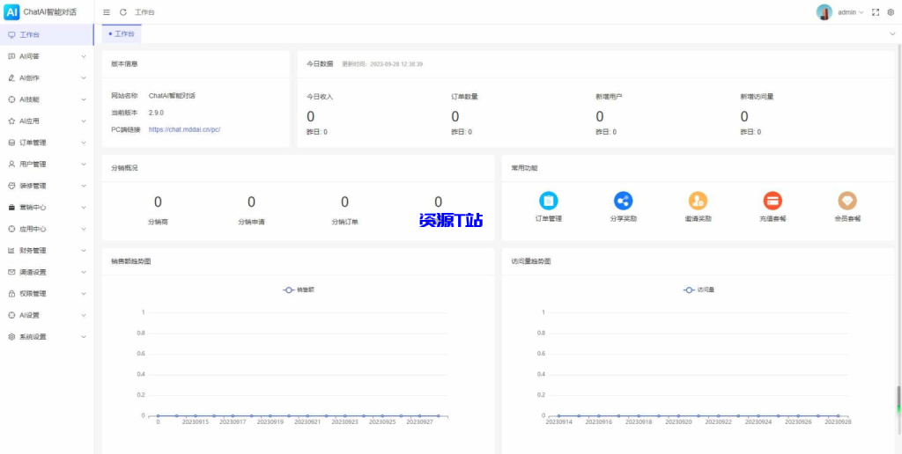Image resolution: width=902 pixels, height=454 pixels.
Task: Click the 更新时间 timestamp text
Action: (382, 64)
